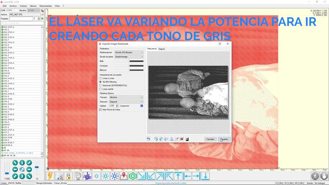Open the Tramado Atkinson dropdown
Screen dimensions: 329x185
126,97
